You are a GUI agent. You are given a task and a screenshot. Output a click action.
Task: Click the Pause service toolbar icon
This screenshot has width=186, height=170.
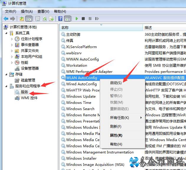90,19
